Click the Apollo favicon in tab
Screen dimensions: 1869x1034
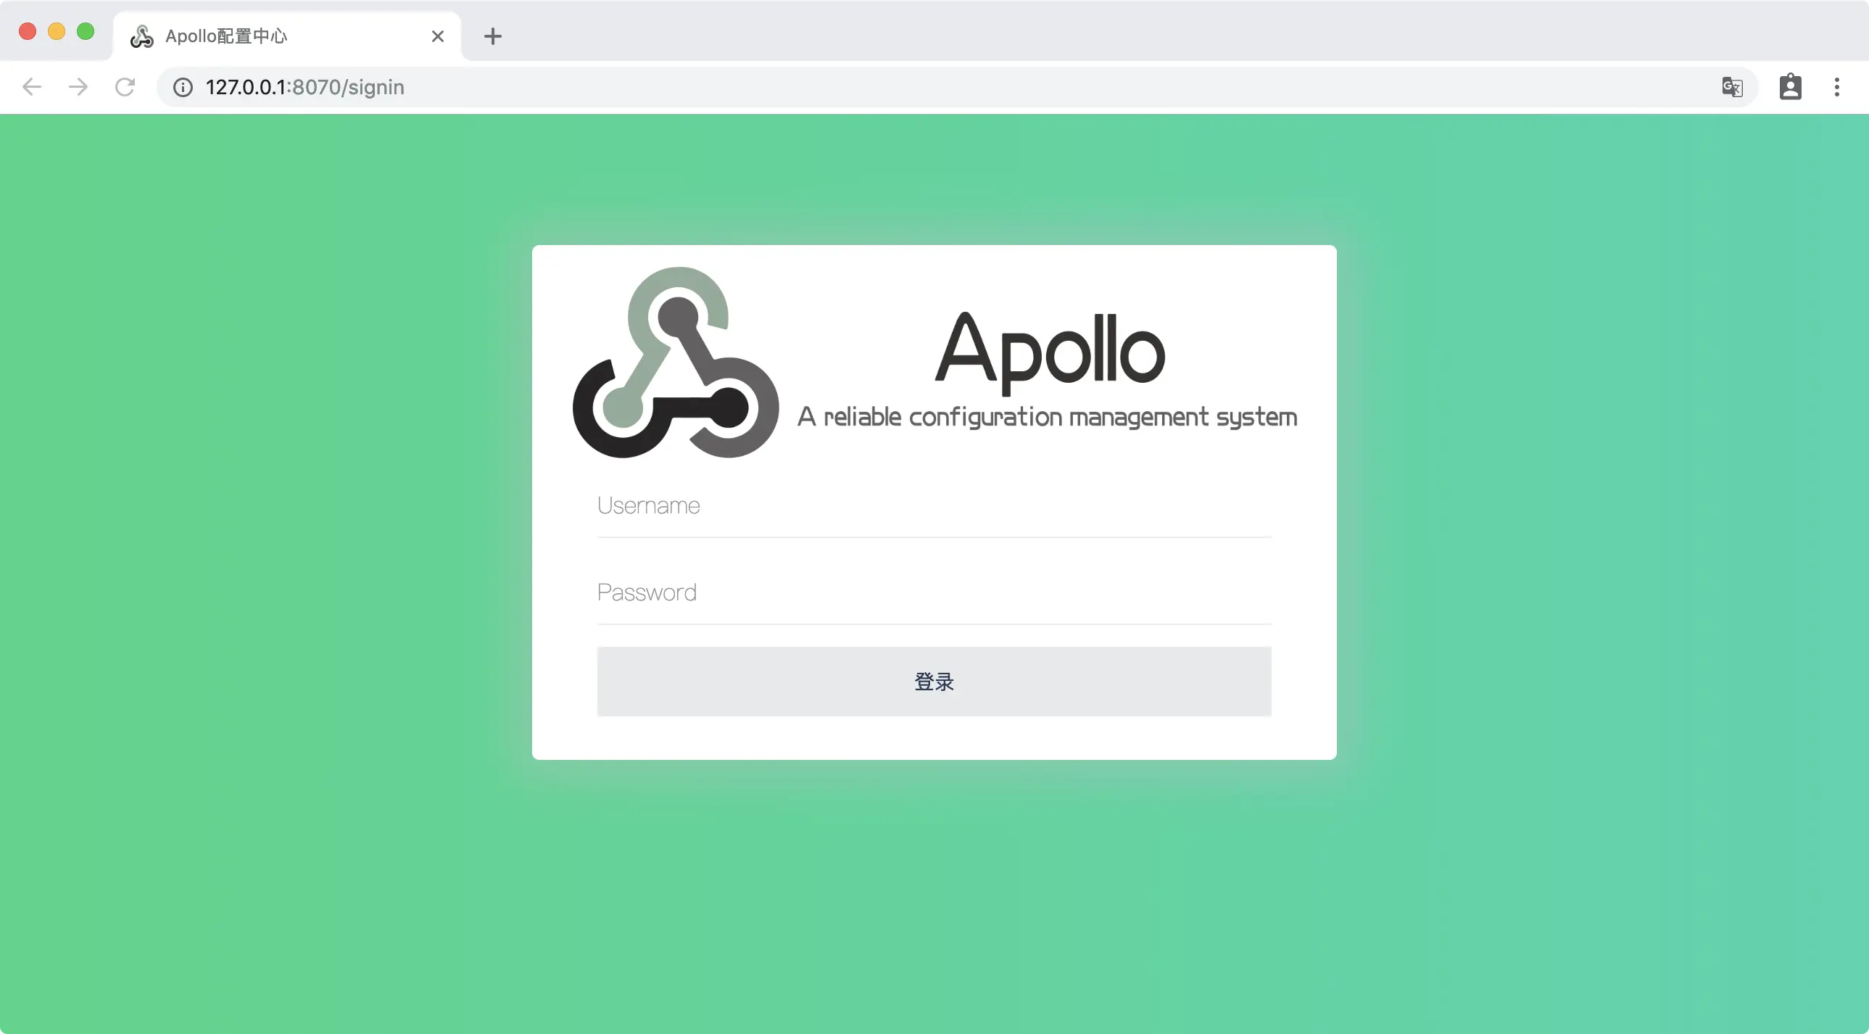pyautogui.click(x=141, y=36)
